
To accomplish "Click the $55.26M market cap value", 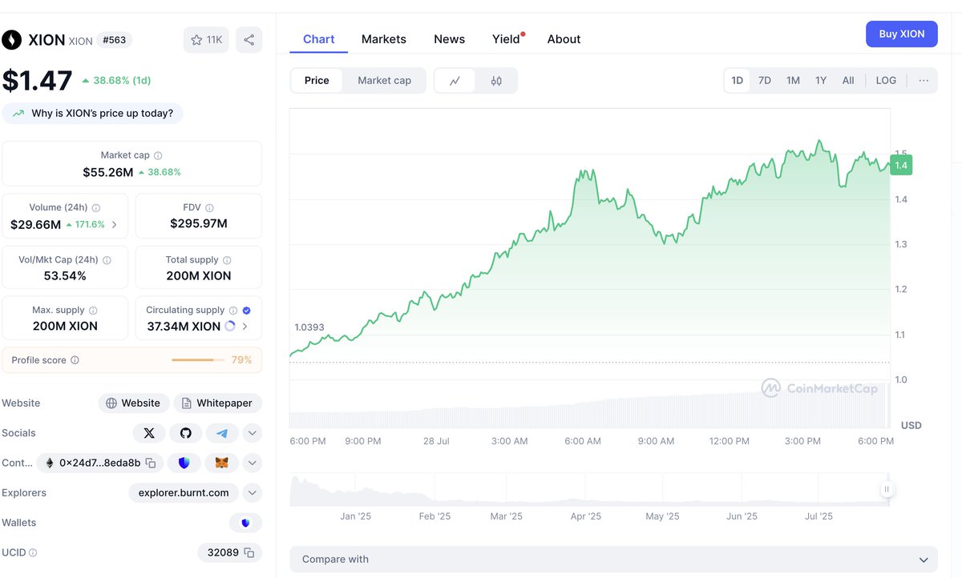I will point(107,172).
